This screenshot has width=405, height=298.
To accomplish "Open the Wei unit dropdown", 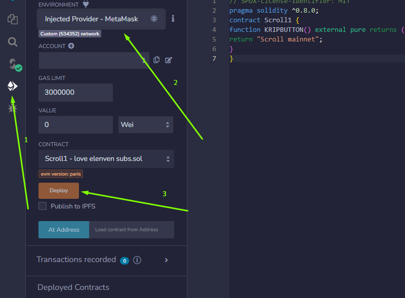I will point(146,125).
